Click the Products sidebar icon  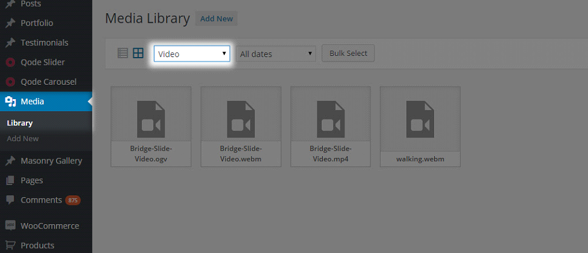10,245
